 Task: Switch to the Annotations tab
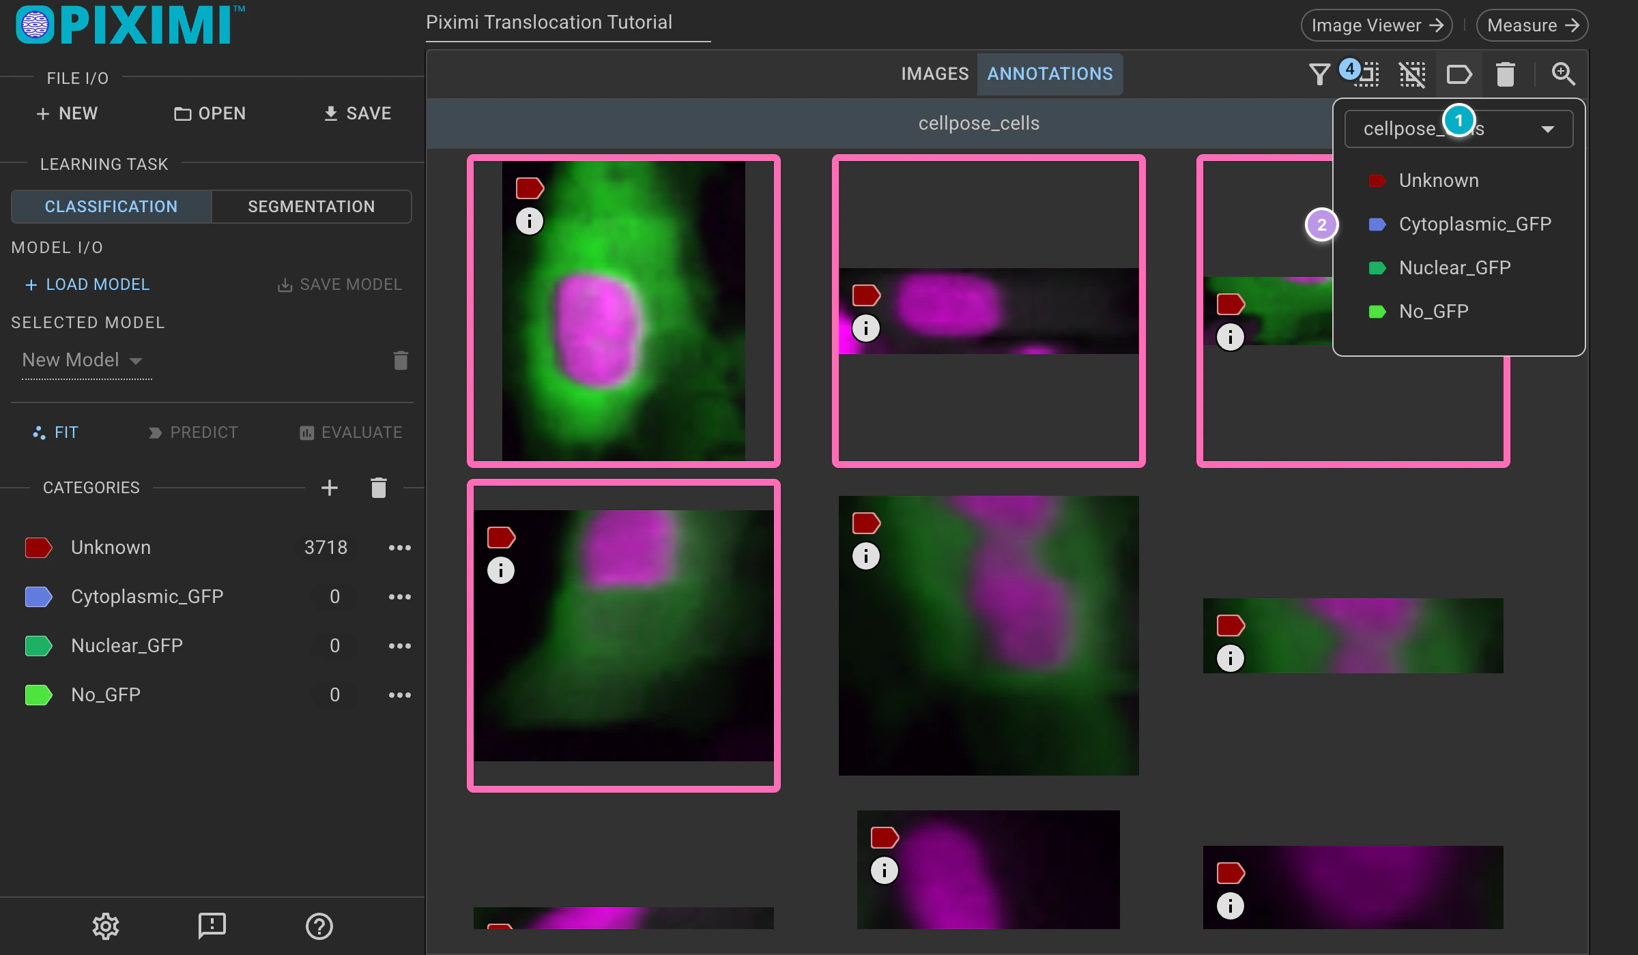pos(1050,74)
